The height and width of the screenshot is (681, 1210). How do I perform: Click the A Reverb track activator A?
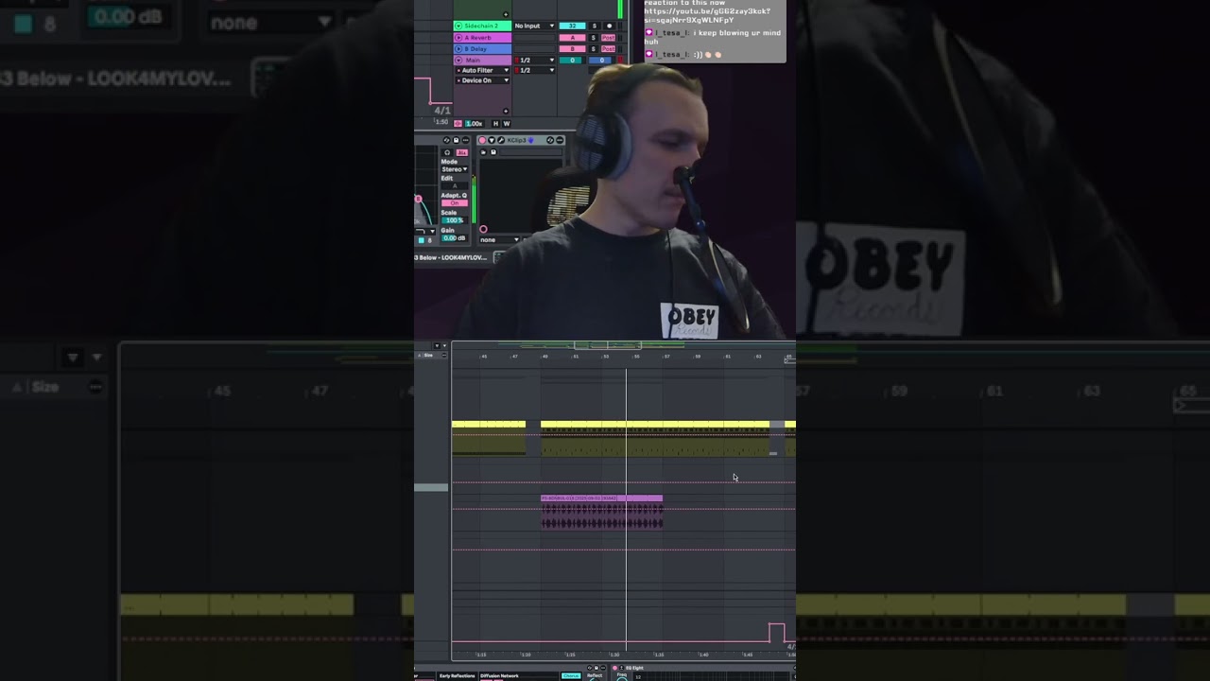pyautogui.click(x=573, y=38)
